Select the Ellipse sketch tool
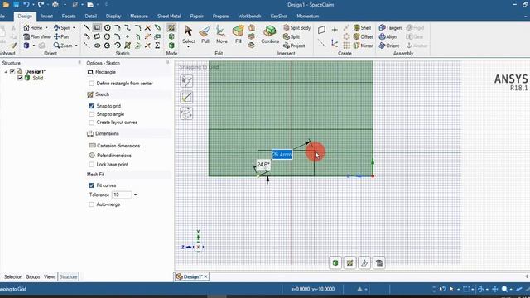 pos(97,46)
